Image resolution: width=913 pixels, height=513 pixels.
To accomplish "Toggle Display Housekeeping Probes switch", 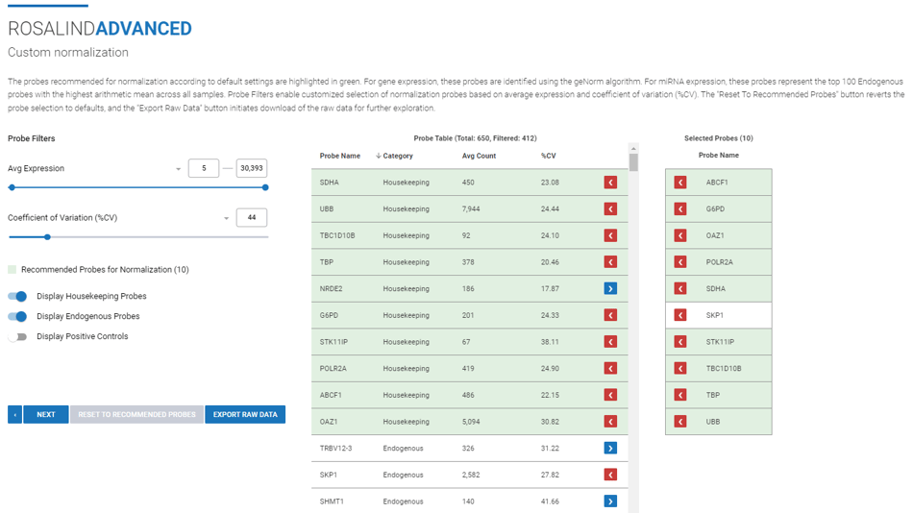I will point(17,297).
